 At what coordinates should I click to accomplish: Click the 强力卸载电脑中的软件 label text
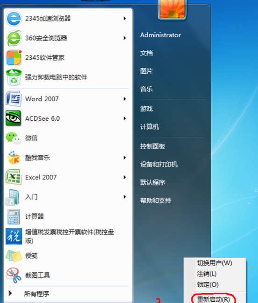point(56,77)
